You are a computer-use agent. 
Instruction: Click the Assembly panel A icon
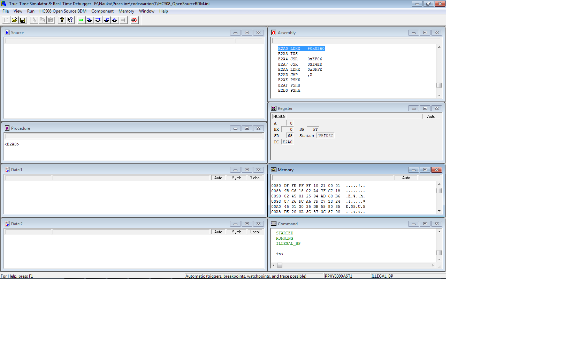[x=274, y=32]
